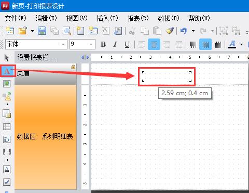The height and width of the screenshot is (193, 249).
Task: Click 设置报表栏... button
Action: pyautogui.click(x=37, y=57)
